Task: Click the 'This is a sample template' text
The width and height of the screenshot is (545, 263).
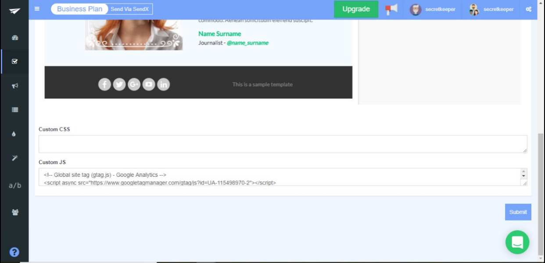Action: tap(262, 84)
